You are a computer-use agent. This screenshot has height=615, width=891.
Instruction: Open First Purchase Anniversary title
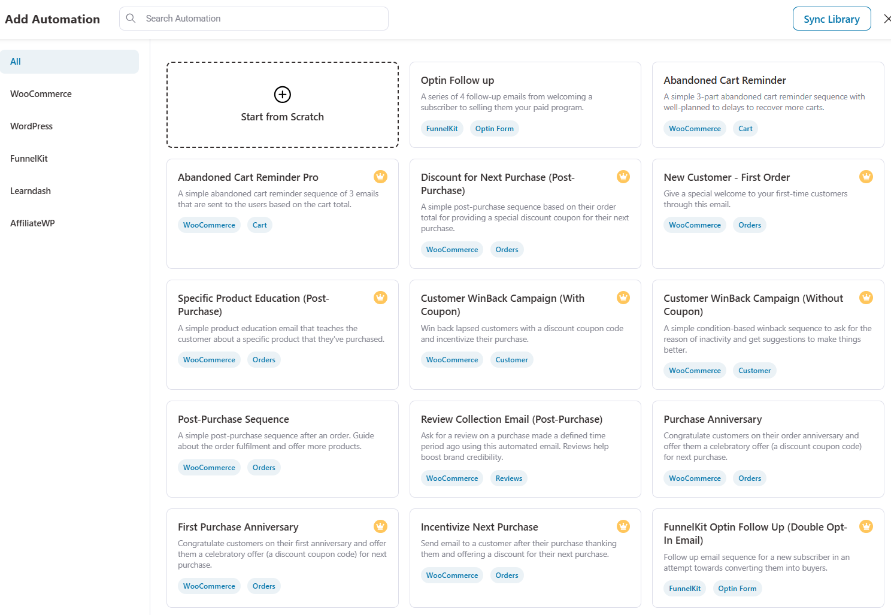[238, 527]
